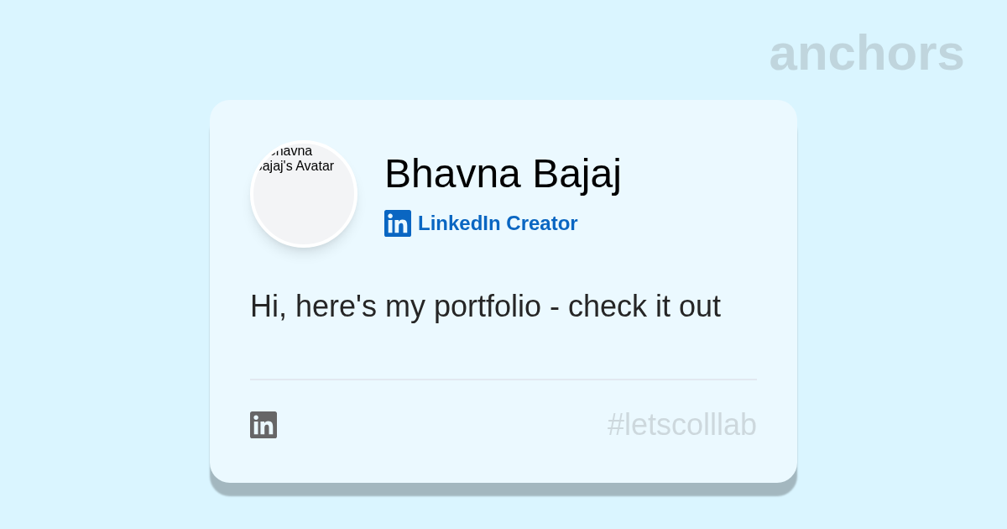Click the Bajaj's Avatar alt text
This screenshot has width=1007, height=529.
click(x=295, y=166)
